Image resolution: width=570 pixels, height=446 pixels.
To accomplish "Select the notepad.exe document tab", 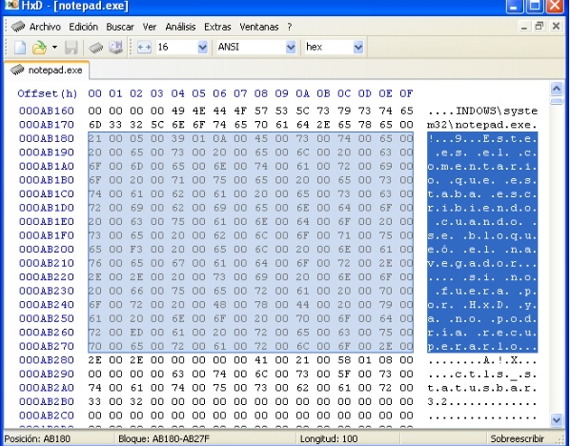I will point(47,70).
